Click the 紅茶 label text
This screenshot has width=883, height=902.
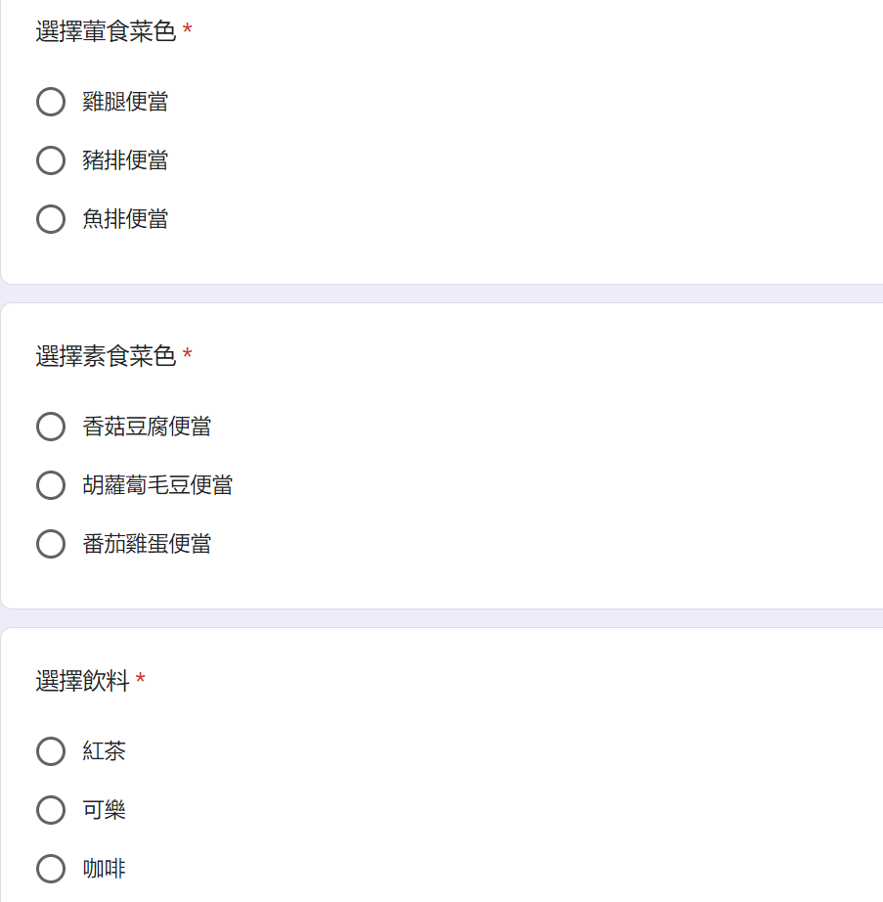point(104,751)
